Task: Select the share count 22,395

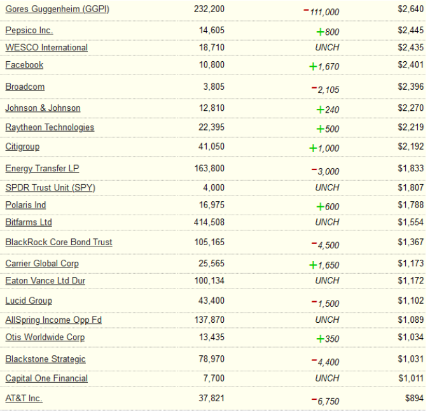Action: [212, 127]
